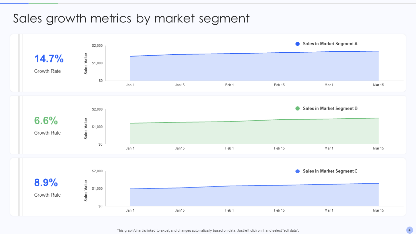The image size is (416, 234).
Task: Click the $2,000 axis label in Segment A chart
Action: coord(97,46)
